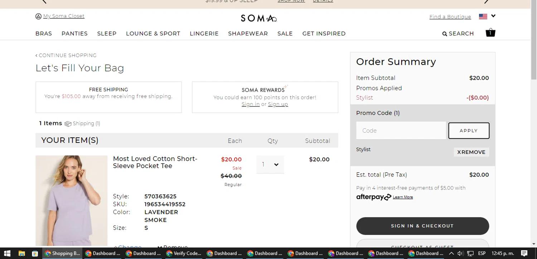Click the promo Code input field
The height and width of the screenshot is (259, 537).
coord(401,131)
